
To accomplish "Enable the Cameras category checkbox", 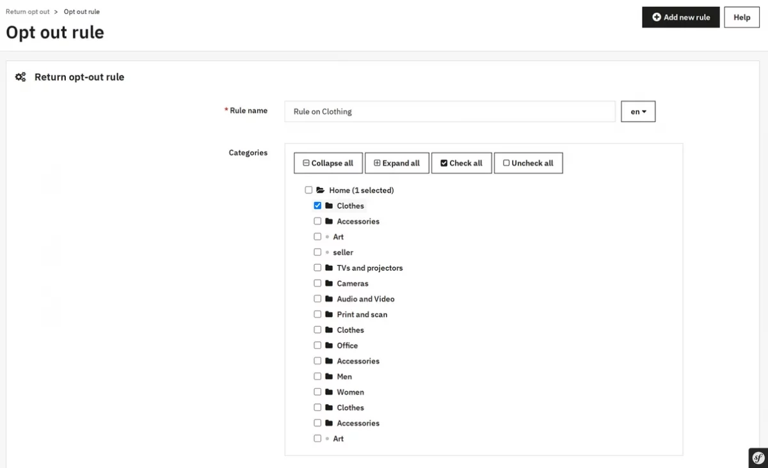I will tap(317, 283).
